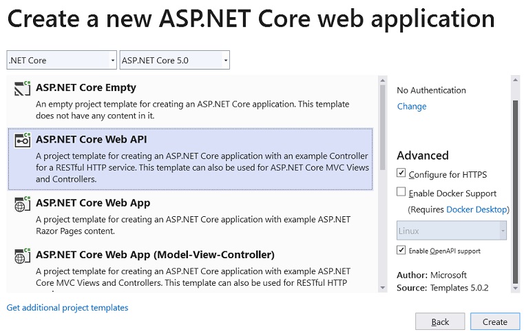Select ASP.NET Core Web API template title
The height and width of the screenshot is (336, 524).
coord(91,139)
